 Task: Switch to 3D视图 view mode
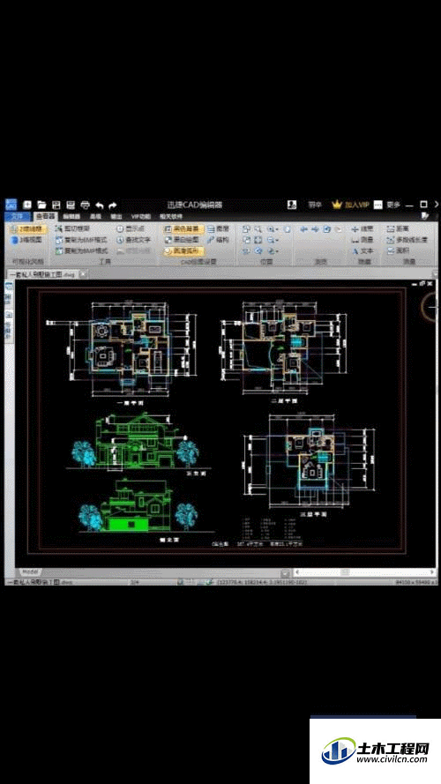click(27, 240)
